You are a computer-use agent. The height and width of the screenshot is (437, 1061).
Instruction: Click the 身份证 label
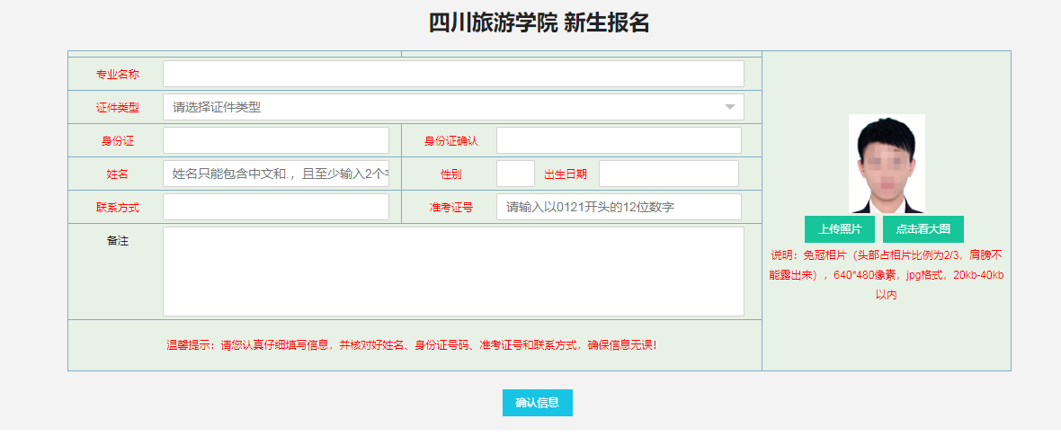click(118, 140)
